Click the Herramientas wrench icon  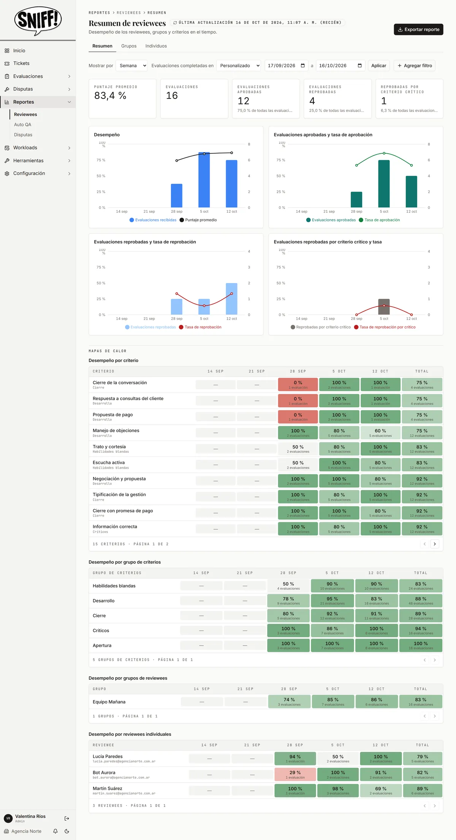[7, 161]
